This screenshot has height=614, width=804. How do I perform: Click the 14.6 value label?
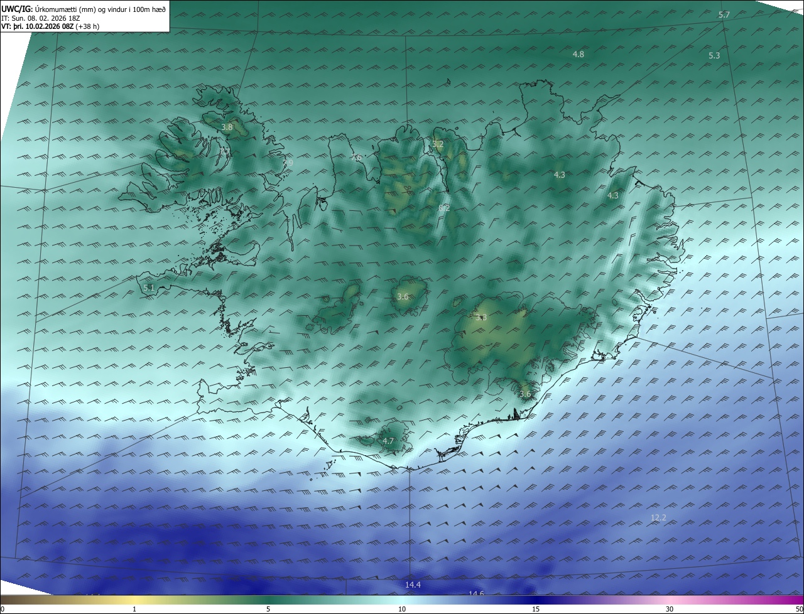tap(477, 593)
